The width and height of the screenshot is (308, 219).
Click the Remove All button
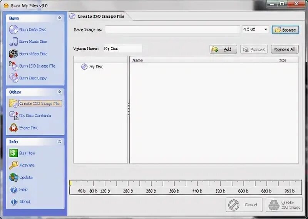tap(285, 49)
